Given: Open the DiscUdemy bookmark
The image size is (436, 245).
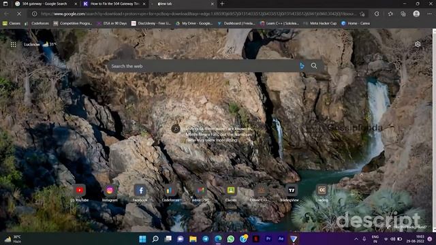Looking at the screenshot, I should pyautogui.click(x=151, y=23).
